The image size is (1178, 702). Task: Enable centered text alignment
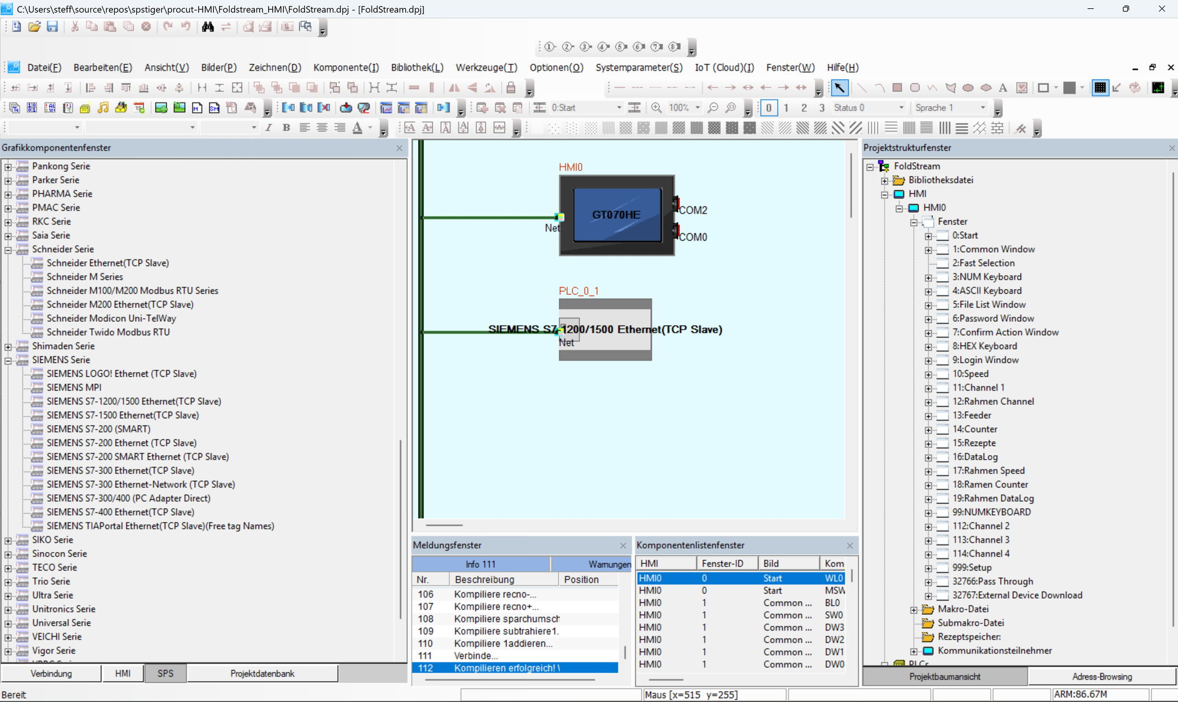pos(322,128)
